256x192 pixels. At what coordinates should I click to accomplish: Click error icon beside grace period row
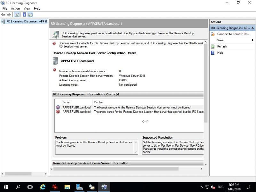click(x=58, y=112)
